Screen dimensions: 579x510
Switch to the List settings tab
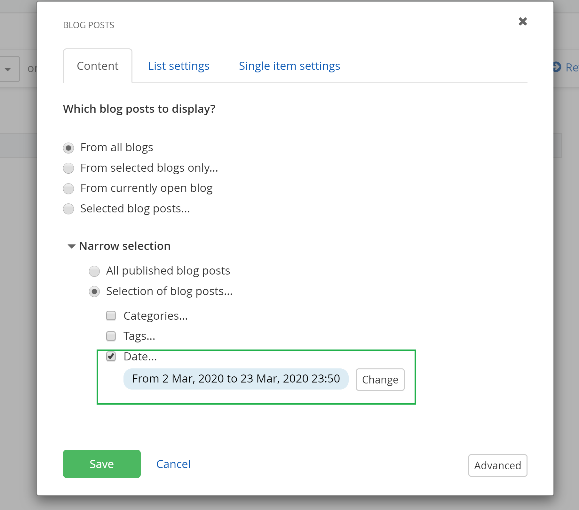[178, 66]
